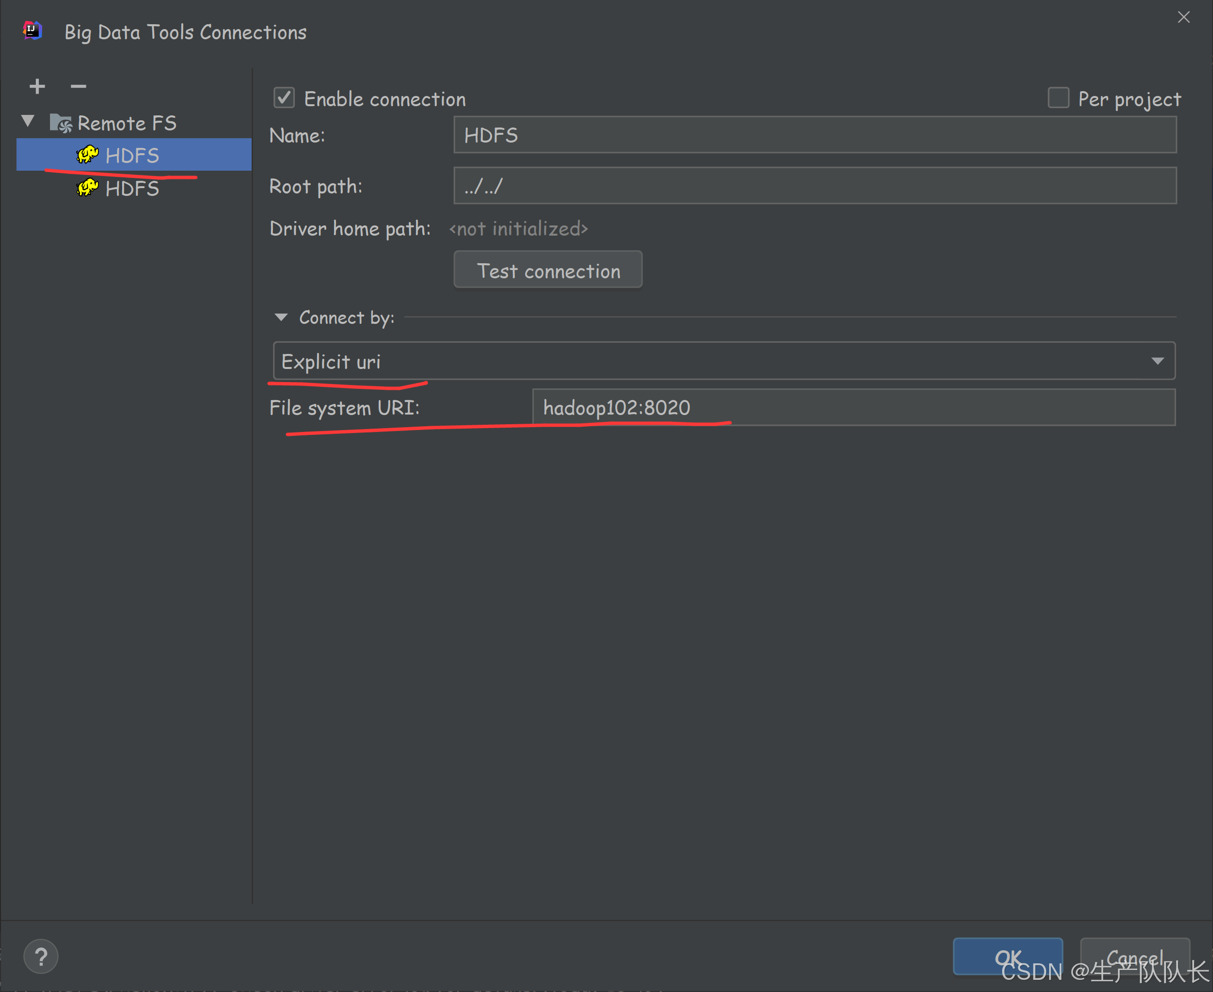Remove selected connection with minus icon
The width and height of the screenshot is (1213, 992).
click(x=78, y=86)
